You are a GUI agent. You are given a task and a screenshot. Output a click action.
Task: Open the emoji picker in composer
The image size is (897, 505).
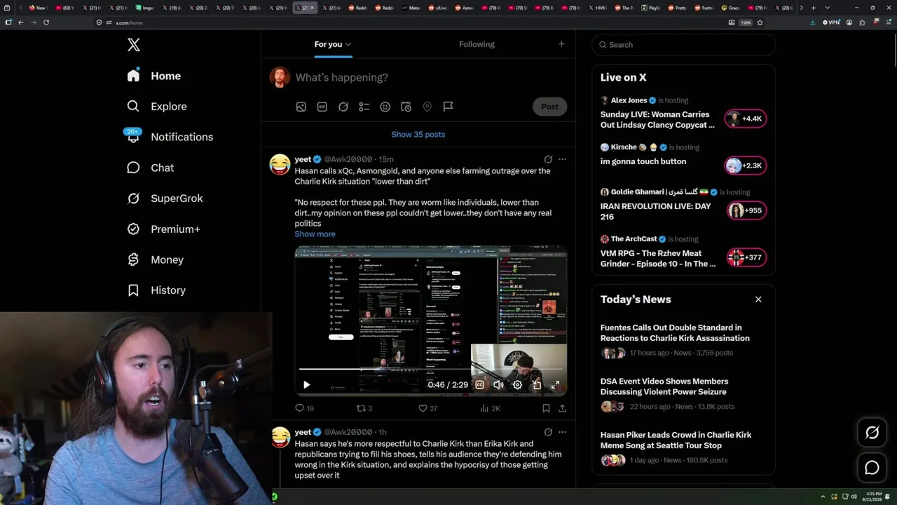pos(385,107)
